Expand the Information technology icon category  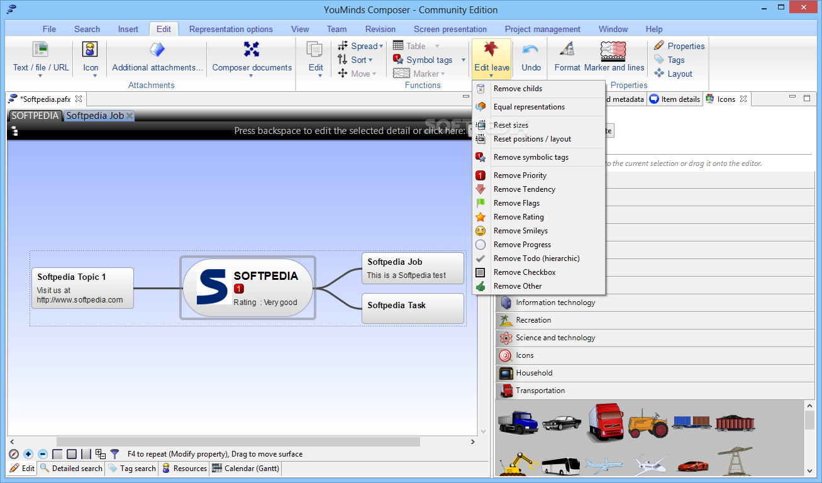click(655, 303)
